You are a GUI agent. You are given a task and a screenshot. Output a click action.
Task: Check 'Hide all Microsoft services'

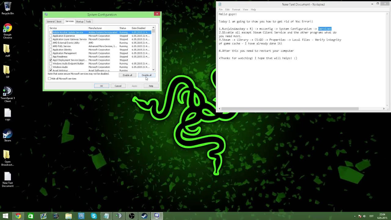(49, 79)
